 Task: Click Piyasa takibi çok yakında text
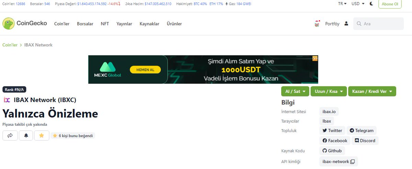tap(25, 124)
